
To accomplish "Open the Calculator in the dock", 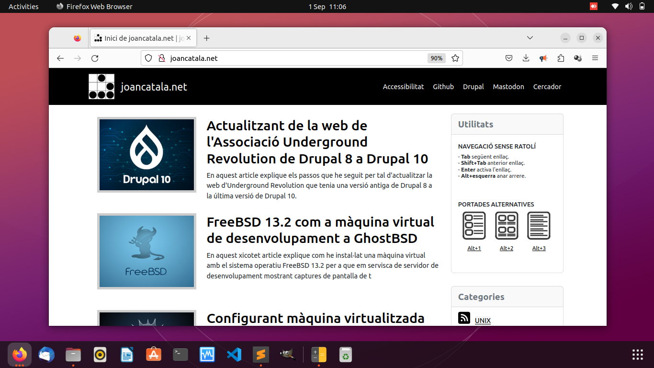I will click(x=318, y=355).
